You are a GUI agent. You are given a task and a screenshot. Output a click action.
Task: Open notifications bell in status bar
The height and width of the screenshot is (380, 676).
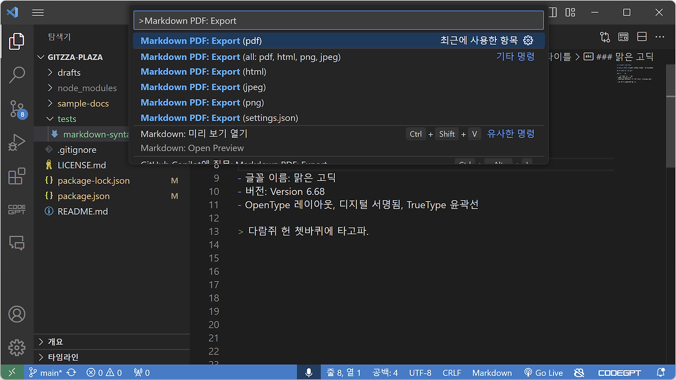[661, 373]
